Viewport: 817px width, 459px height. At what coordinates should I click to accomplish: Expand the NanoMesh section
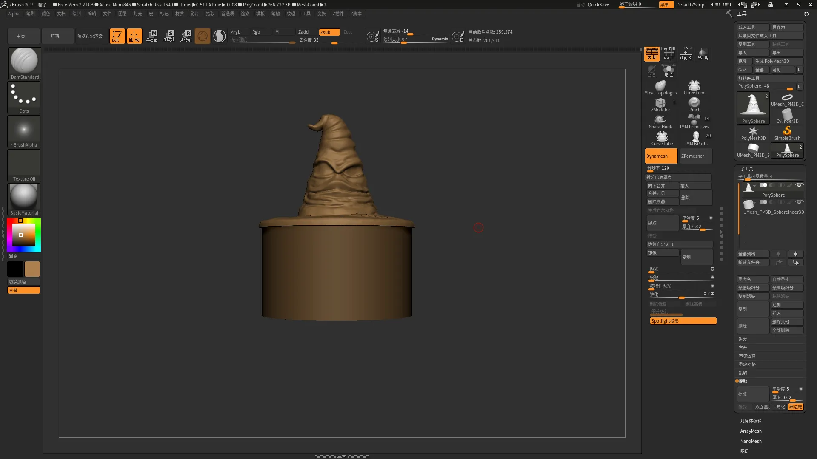pos(751,441)
